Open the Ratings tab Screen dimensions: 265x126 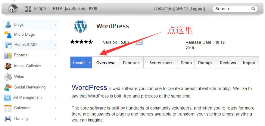[205, 63]
